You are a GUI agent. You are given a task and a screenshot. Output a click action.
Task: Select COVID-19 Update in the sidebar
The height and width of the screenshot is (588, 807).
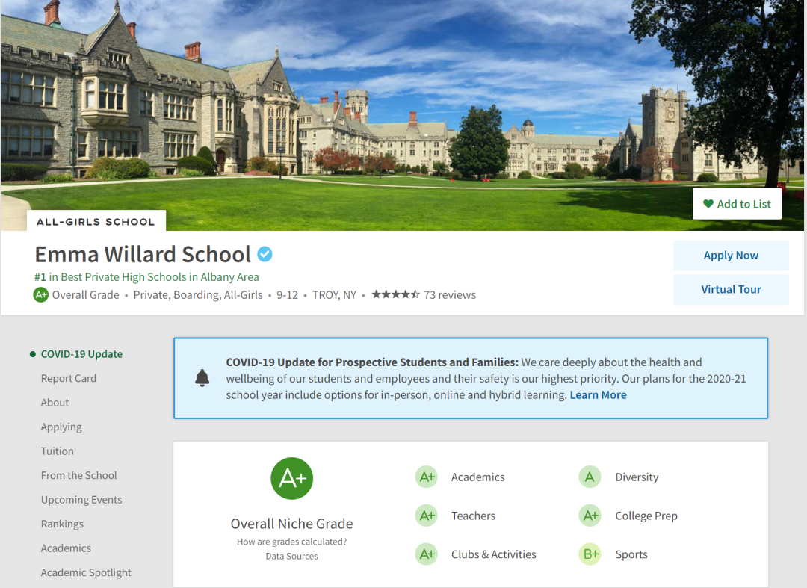pos(81,354)
